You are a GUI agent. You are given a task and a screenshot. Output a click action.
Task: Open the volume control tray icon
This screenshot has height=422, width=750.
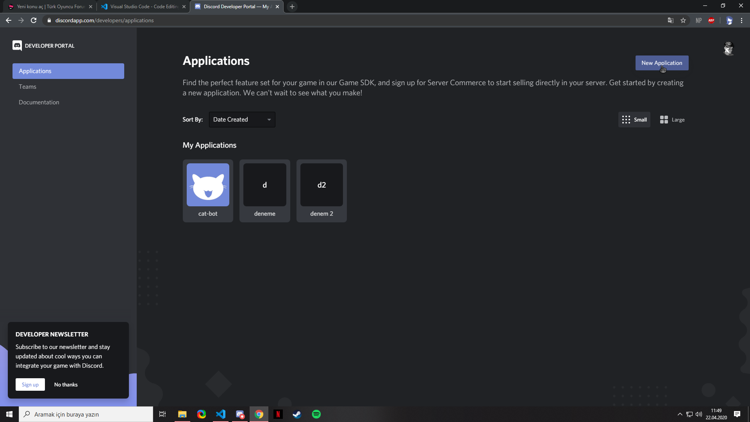699,414
